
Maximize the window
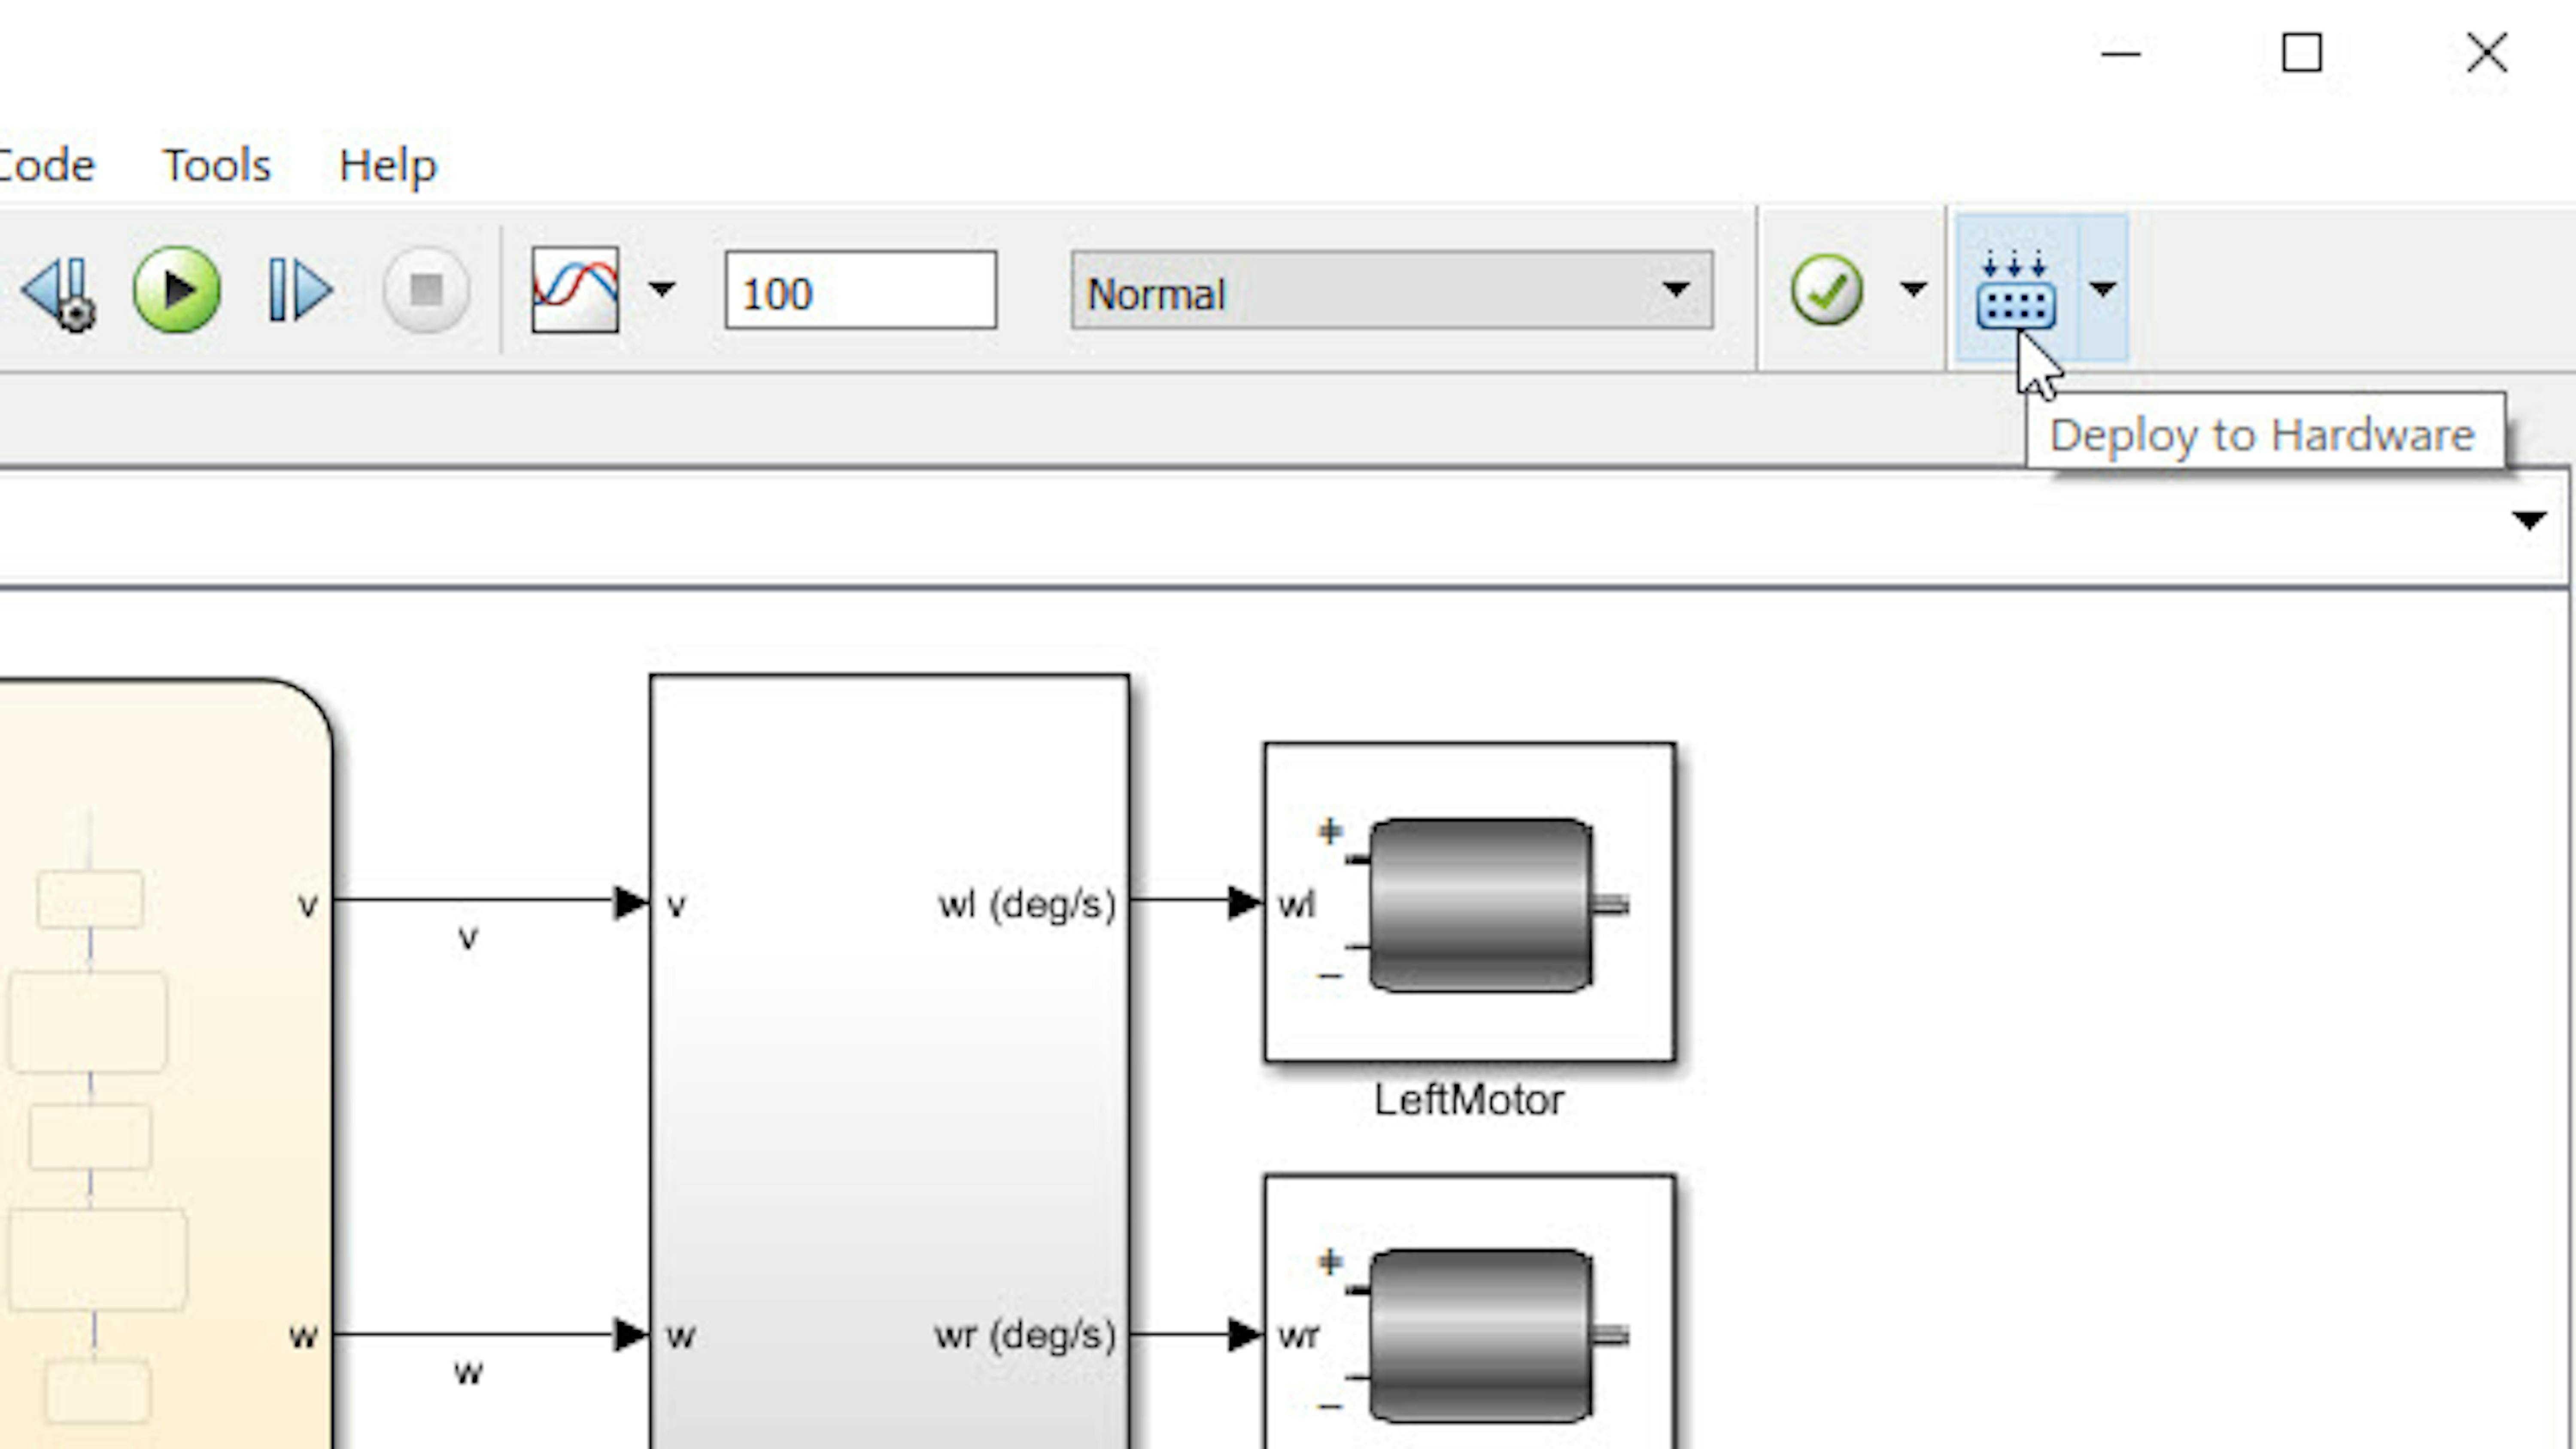click(2302, 53)
